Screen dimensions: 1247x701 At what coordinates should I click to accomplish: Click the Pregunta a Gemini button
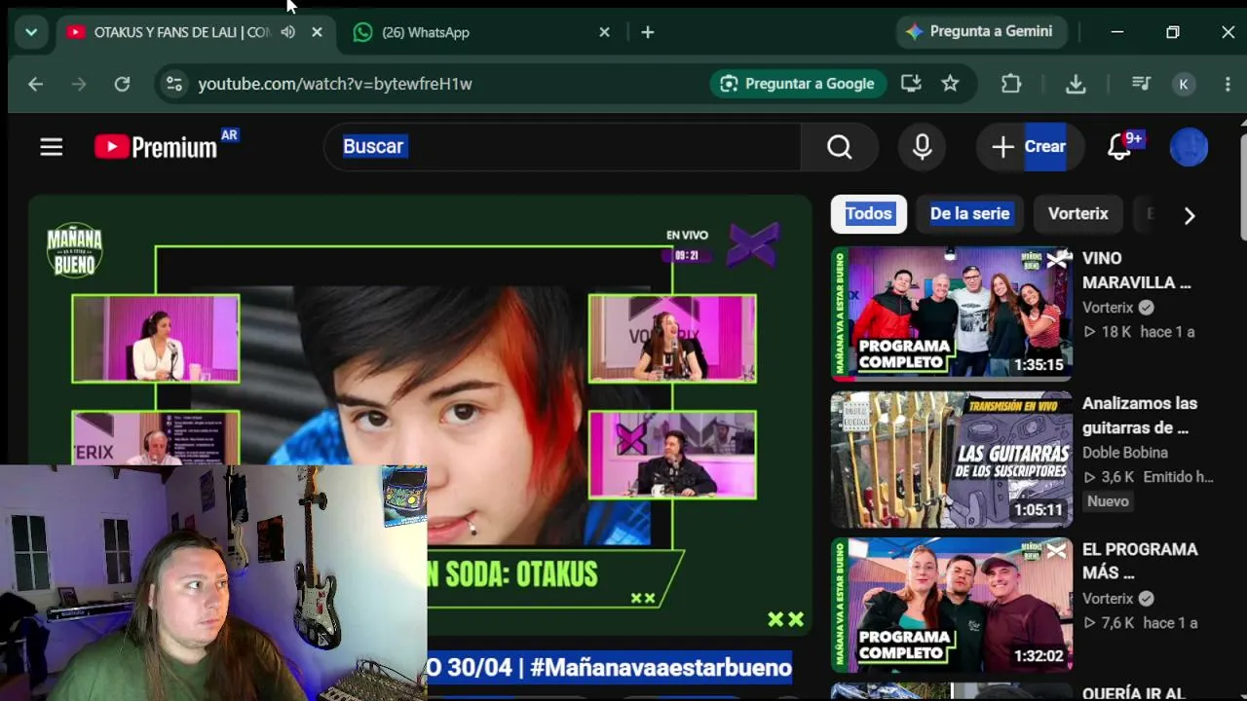980,31
